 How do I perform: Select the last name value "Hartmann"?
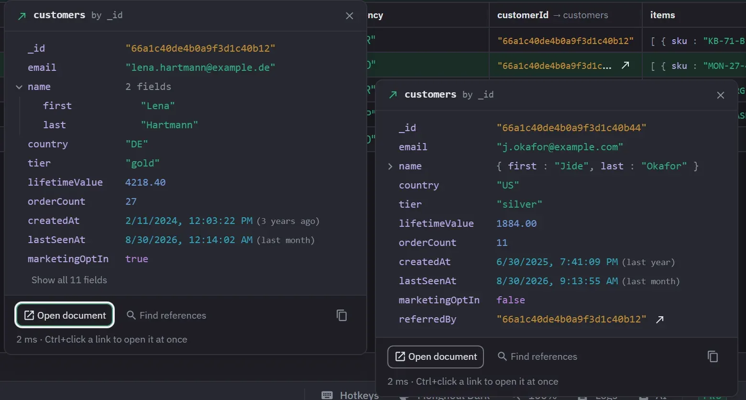169,125
